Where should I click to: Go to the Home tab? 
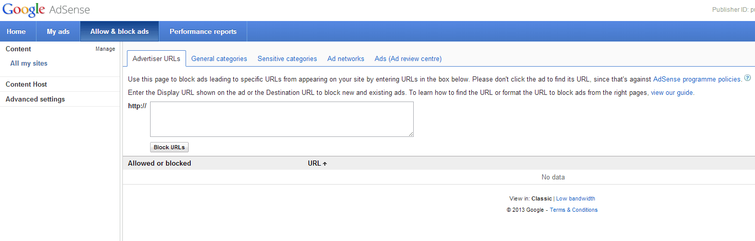(16, 31)
